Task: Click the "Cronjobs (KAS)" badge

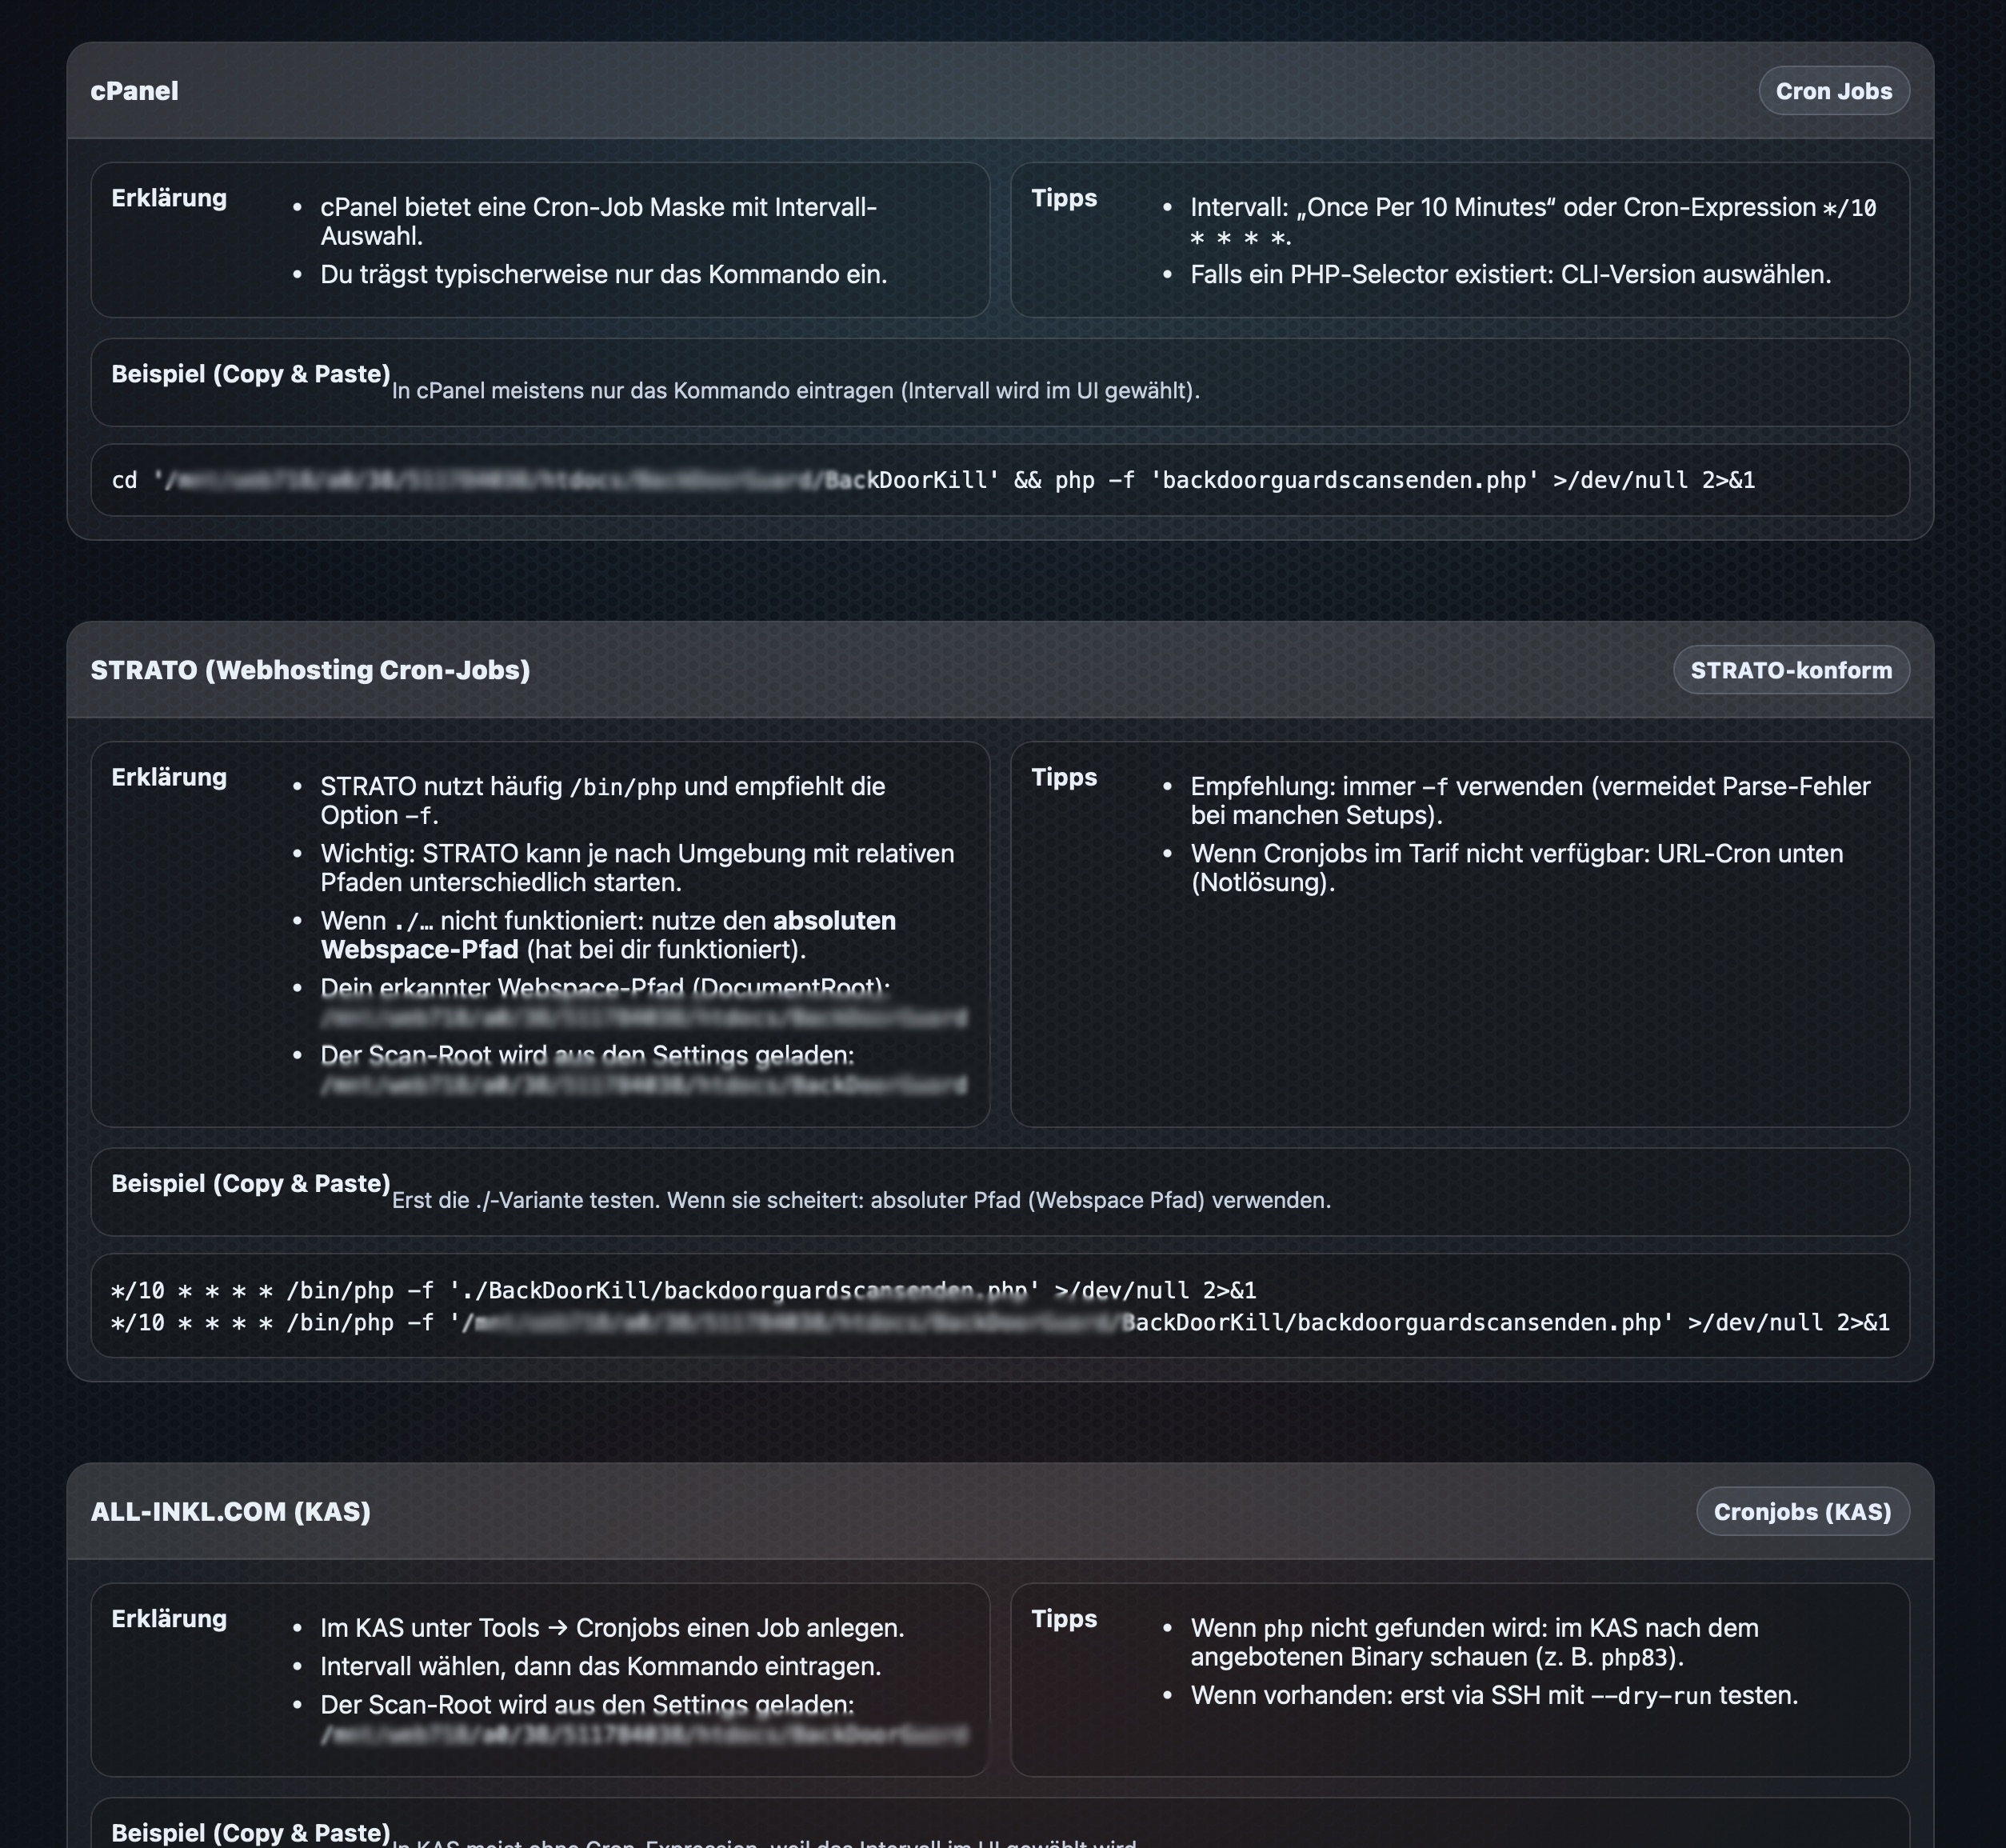Action: click(x=1802, y=1511)
